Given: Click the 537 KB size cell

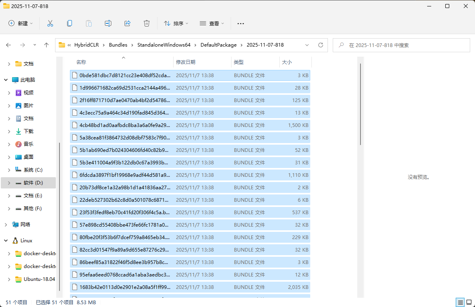Looking at the screenshot, I should coord(300,213).
